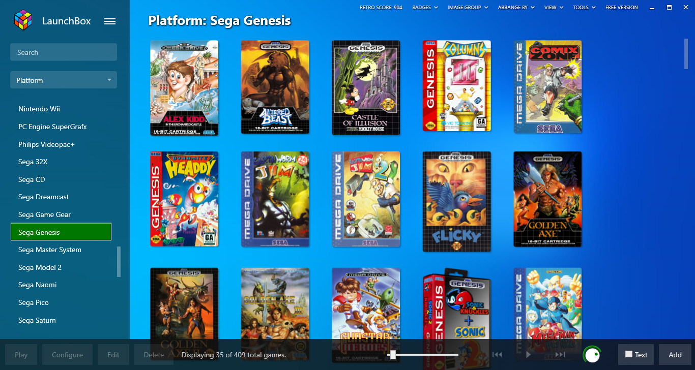Open the Arrange By dropdown menu
695x370 pixels.
pos(516,8)
